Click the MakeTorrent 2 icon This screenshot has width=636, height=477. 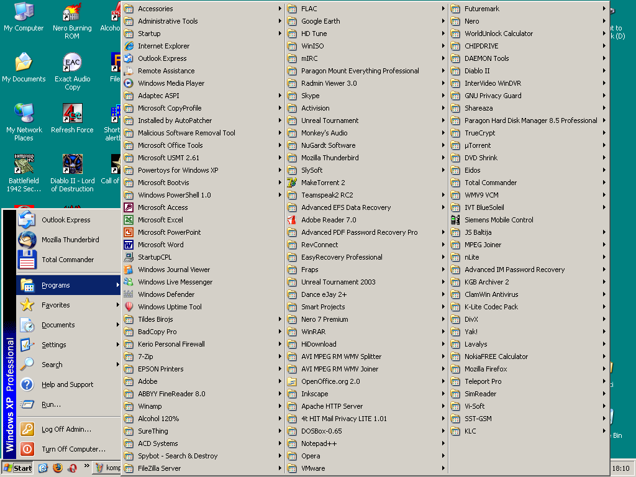tap(292, 183)
